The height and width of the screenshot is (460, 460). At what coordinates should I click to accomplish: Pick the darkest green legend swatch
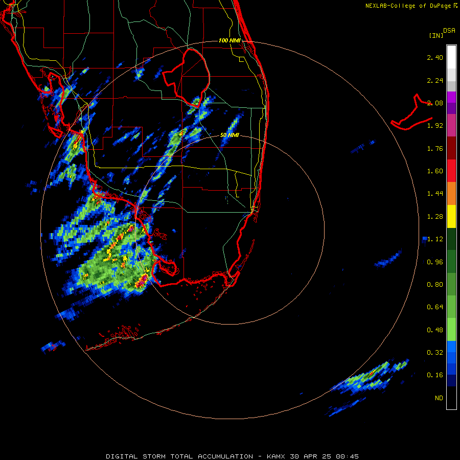451,239
